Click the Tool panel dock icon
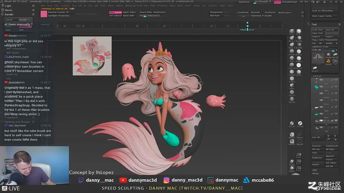Image resolution: width=344 pixels, height=193 pixels. pyautogui.click(x=339, y=24)
